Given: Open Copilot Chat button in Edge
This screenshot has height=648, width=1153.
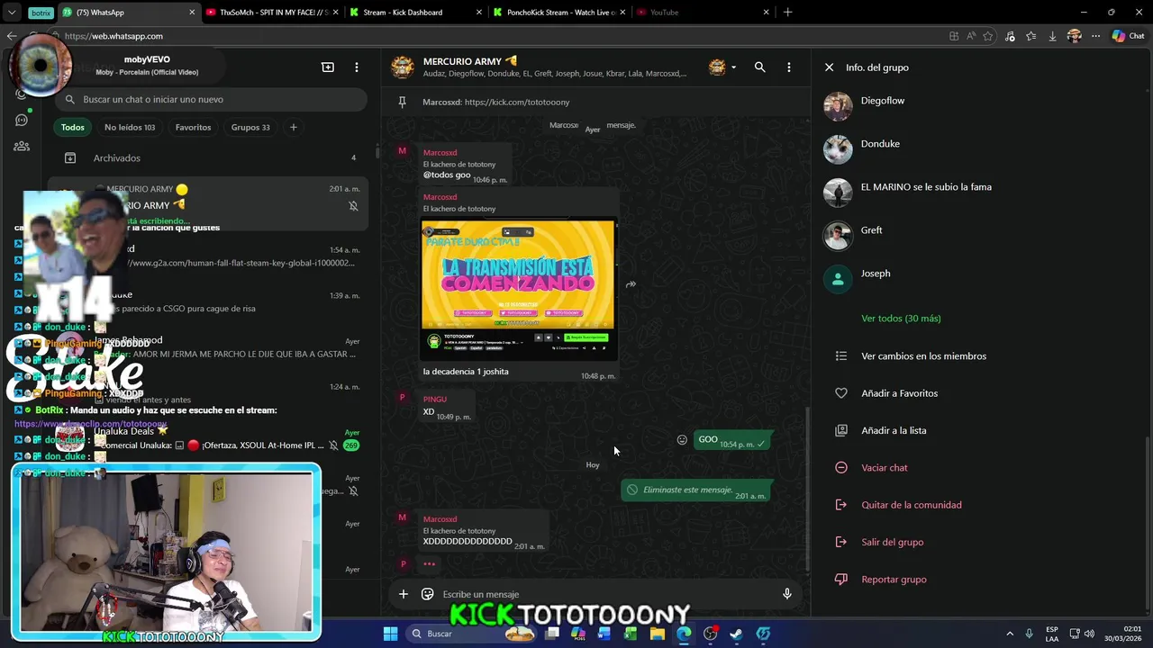Looking at the screenshot, I should pyautogui.click(x=1128, y=36).
